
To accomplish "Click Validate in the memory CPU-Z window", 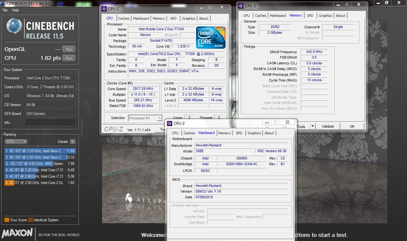I will click(x=328, y=126).
